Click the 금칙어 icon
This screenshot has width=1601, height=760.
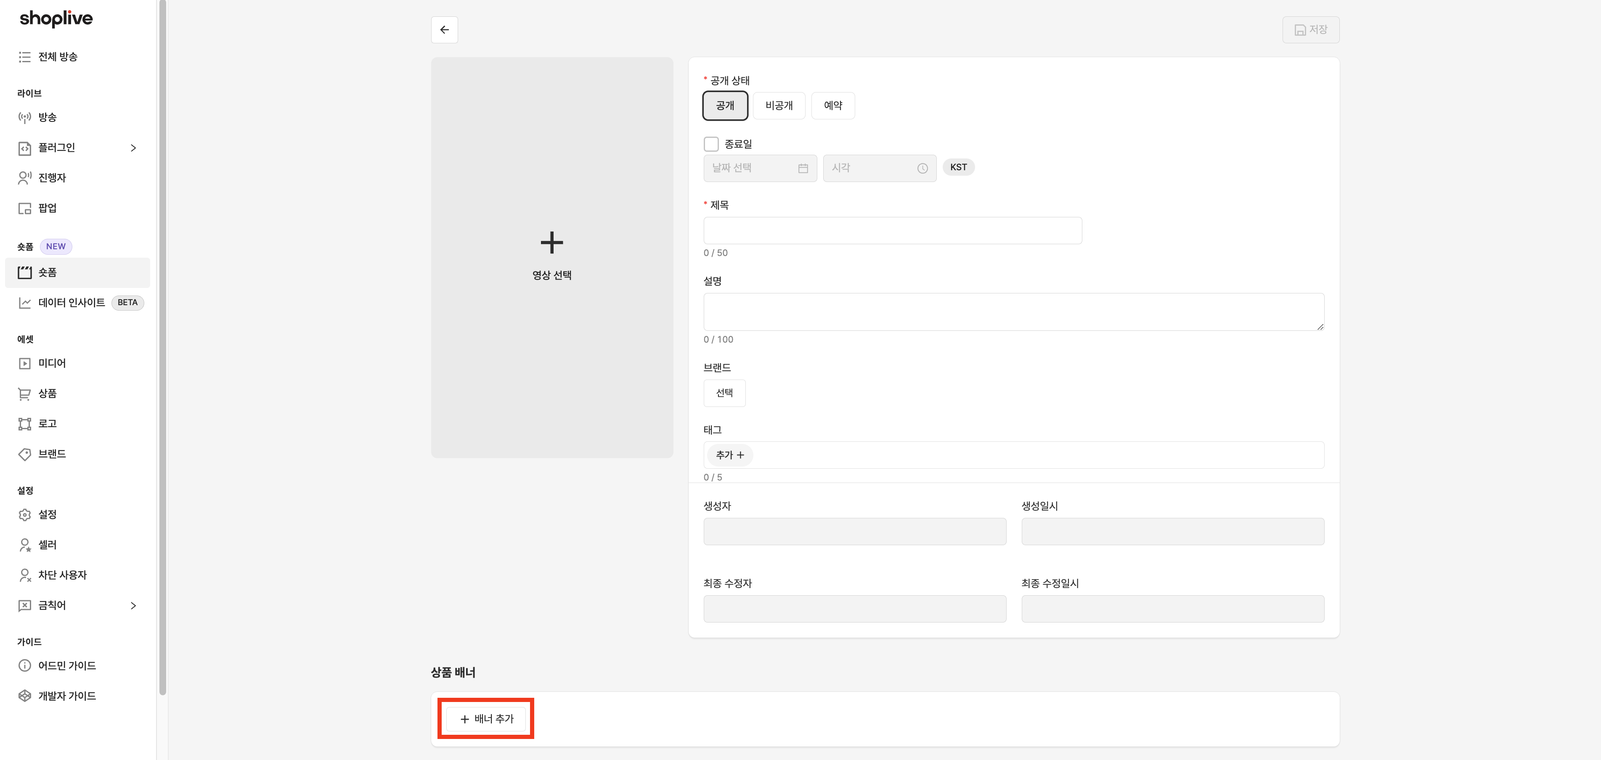click(x=25, y=605)
